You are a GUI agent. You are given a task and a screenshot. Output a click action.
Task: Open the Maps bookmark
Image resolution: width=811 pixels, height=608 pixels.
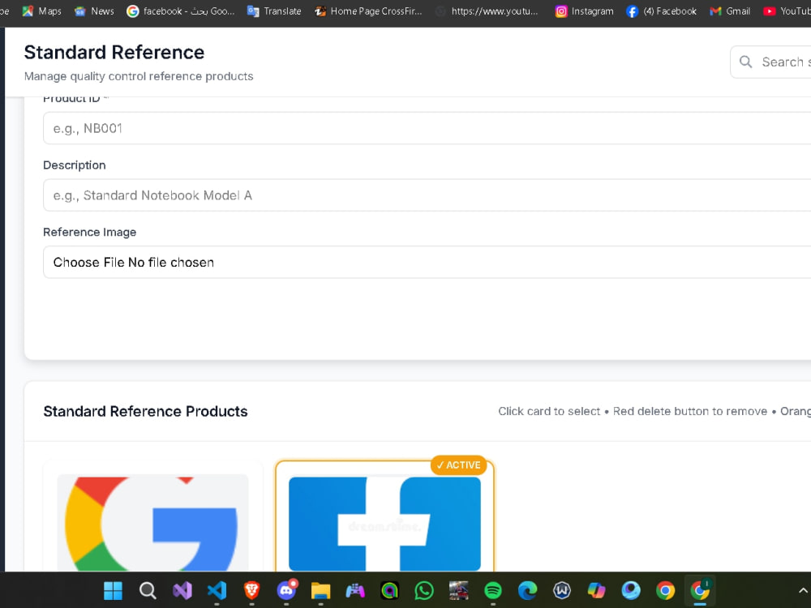[42, 11]
